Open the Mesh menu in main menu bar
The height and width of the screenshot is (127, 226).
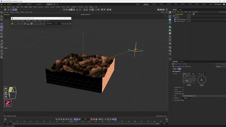(30, 7)
